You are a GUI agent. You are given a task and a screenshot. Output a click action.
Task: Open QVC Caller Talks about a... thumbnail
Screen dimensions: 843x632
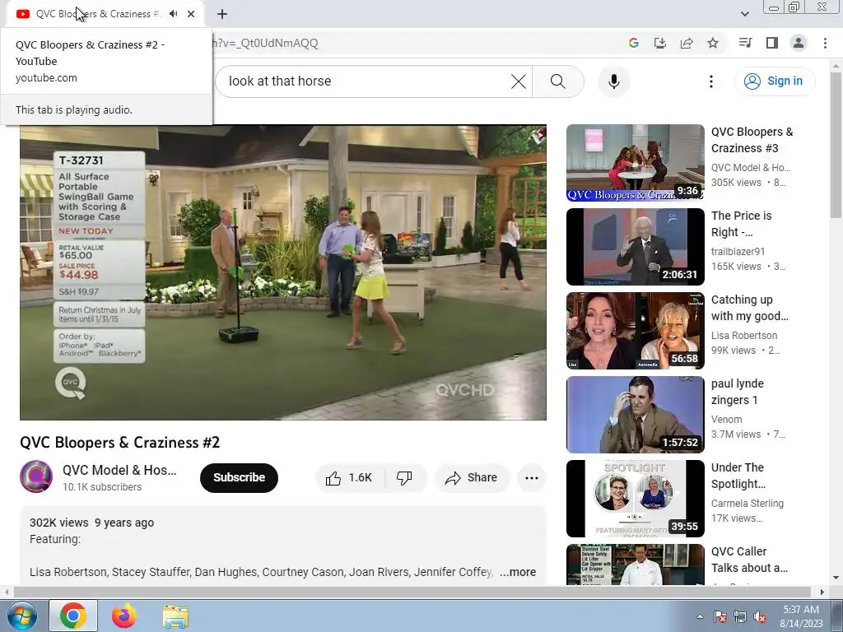click(636, 565)
